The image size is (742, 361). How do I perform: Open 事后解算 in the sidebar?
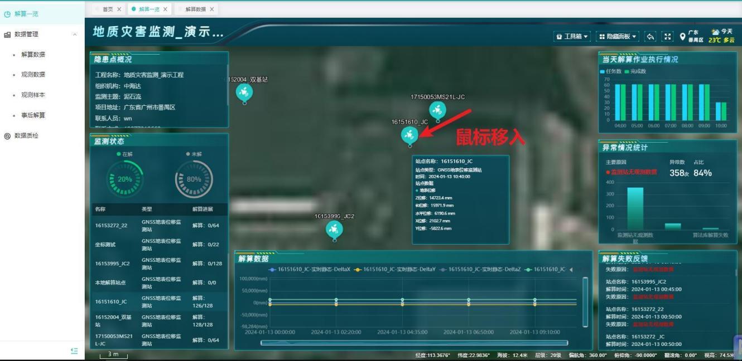[33, 115]
